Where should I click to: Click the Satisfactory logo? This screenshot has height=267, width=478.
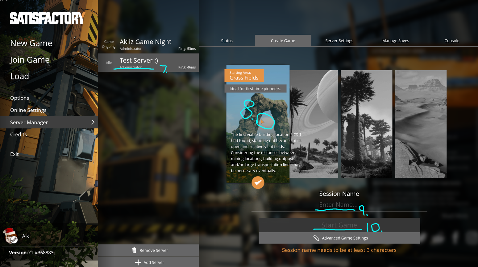tap(47, 18)
